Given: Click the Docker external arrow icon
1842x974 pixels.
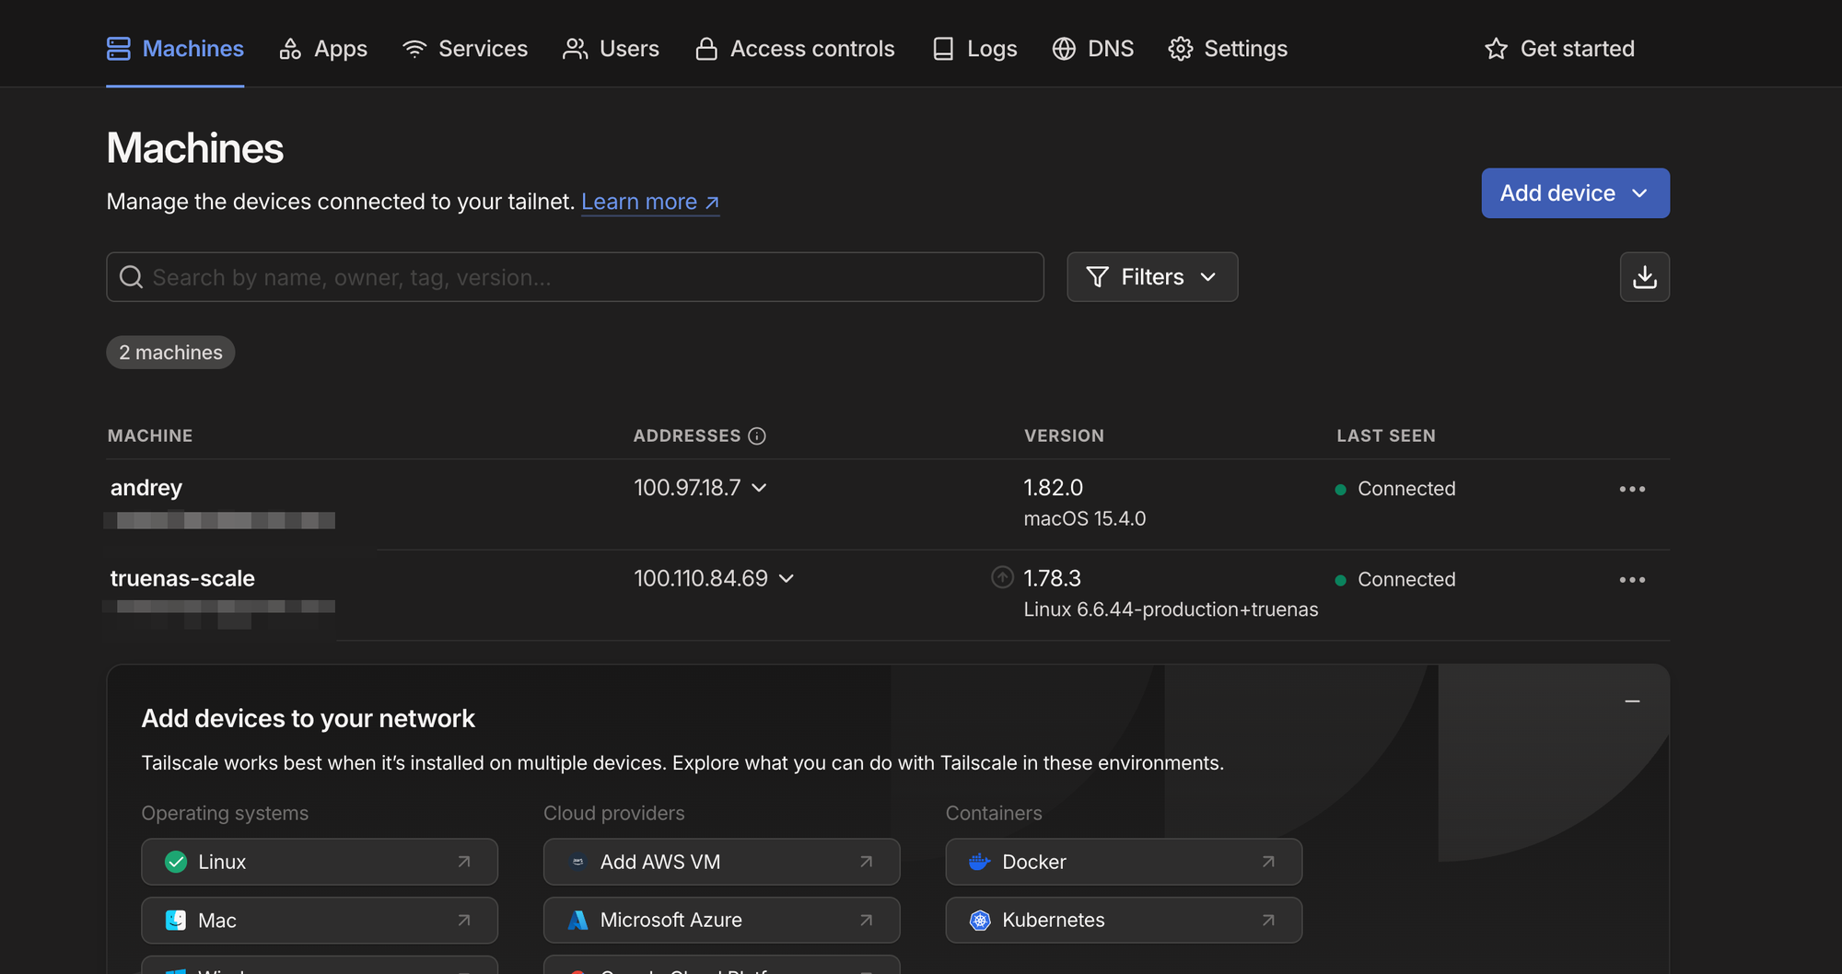Looking at the screenshot, I should pos(1268,862).
